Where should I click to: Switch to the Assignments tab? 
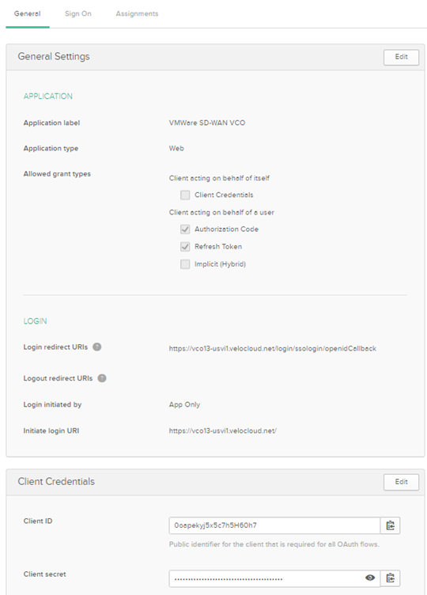click(x=137, y=13)
